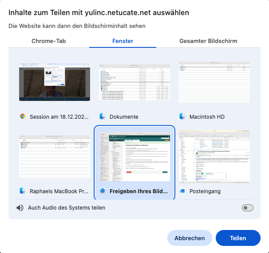Click the Finder icon beside Macintosh HD

182,117
